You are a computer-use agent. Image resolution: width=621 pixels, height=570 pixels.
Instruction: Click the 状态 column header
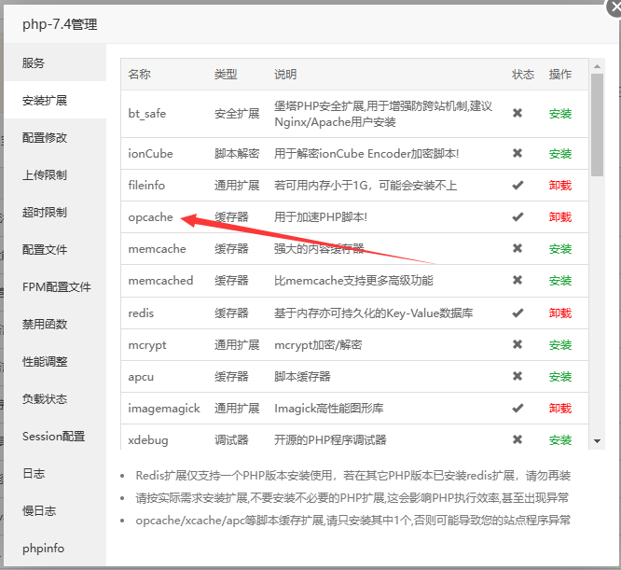(x=523, y=74)
